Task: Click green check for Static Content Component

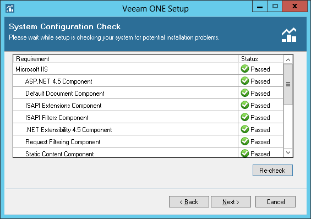Action: click(245, 153)
